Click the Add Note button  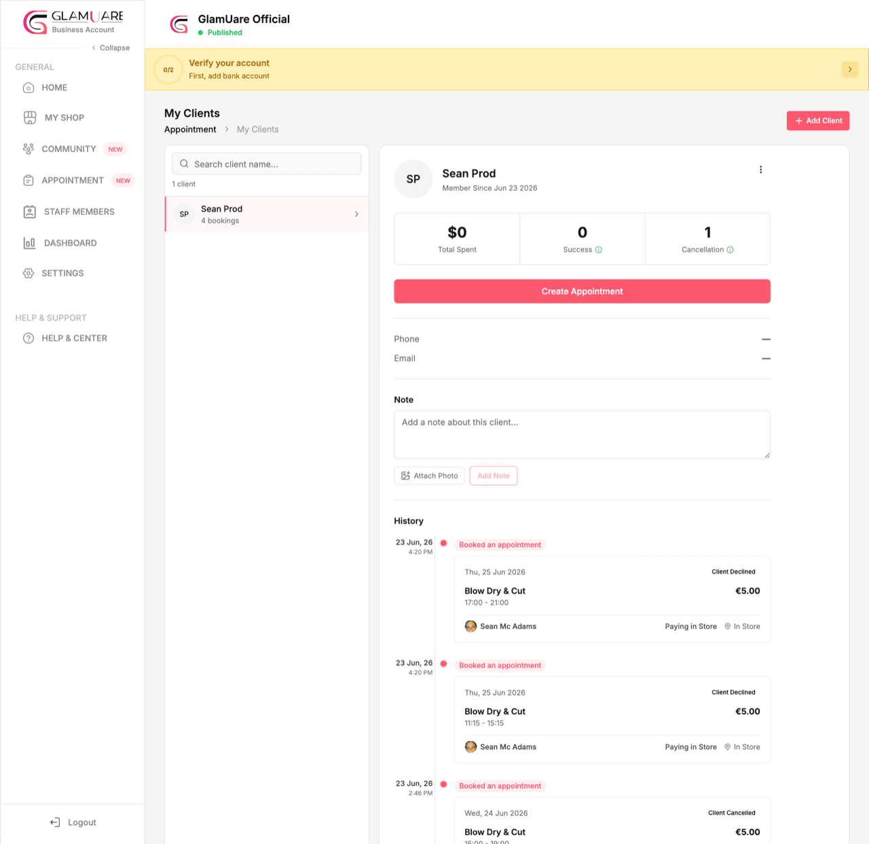coord(494,476)
